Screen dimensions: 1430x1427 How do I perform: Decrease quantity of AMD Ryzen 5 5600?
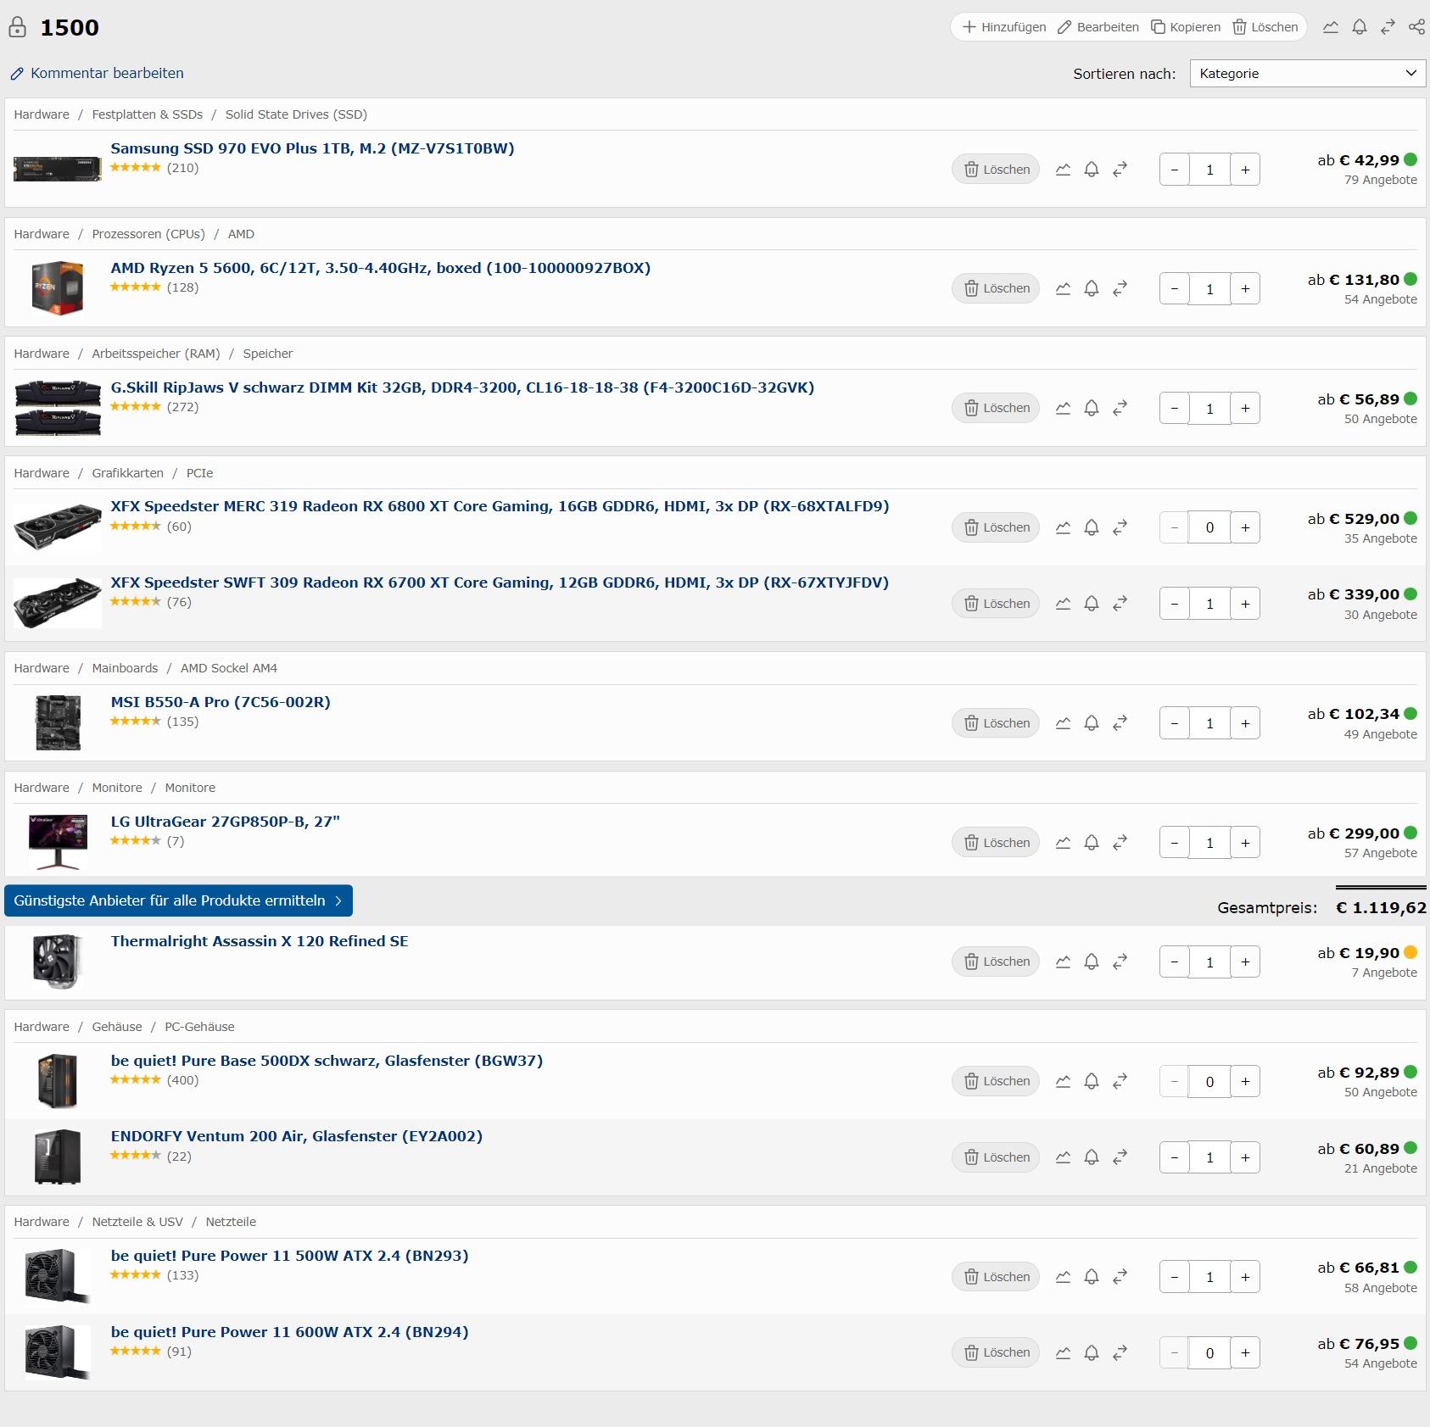[1175, 289]
